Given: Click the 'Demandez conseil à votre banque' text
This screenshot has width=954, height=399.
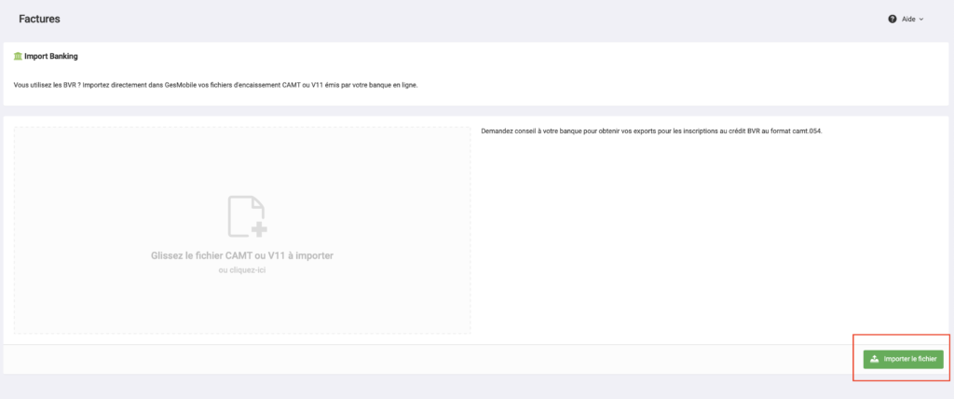Looking at the screenshot, I should pos(651,131).
